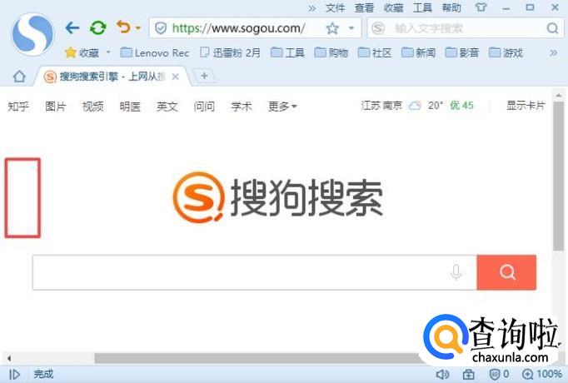Viewport: 568px width, 383px height.
Task: Open the 图片 search link
Action: tap(56, 107)
